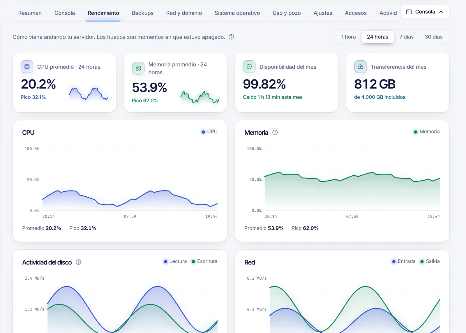Click 'de 4,000 GB incluidos' text

380,97
